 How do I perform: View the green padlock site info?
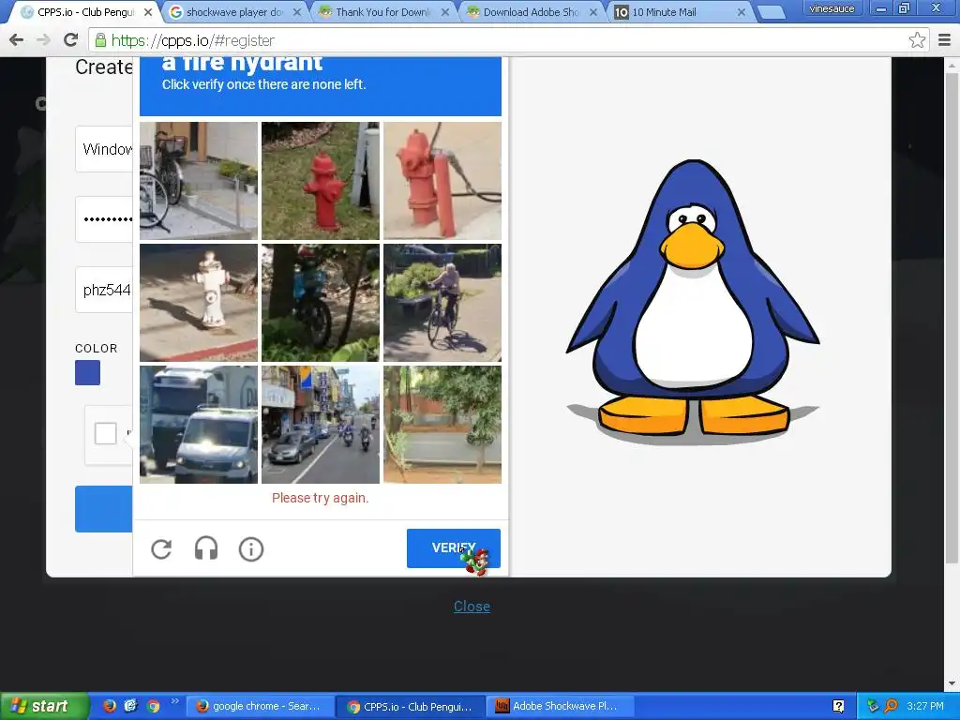(100, 40)
